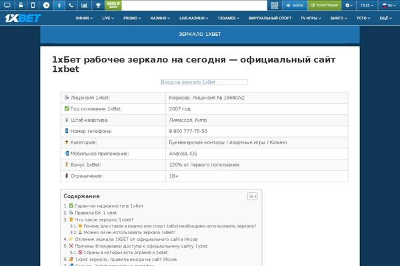Click the trophy results icon

pos(98,5)
